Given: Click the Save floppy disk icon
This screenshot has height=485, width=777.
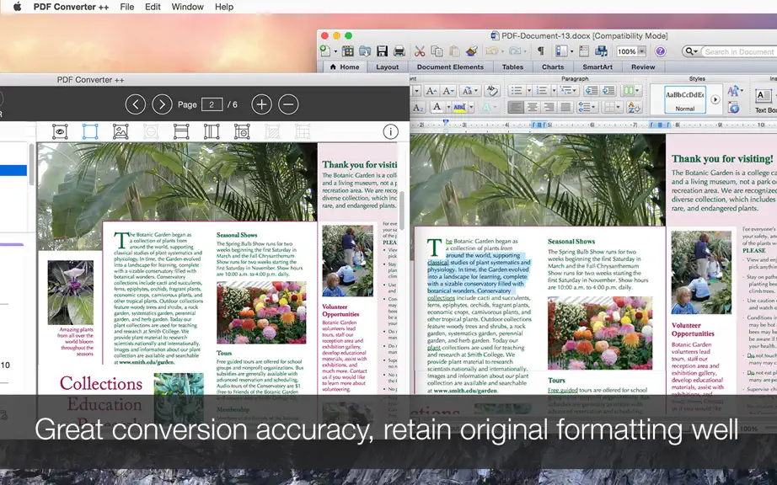Looking at the screenshot, I should coord(382,51).
